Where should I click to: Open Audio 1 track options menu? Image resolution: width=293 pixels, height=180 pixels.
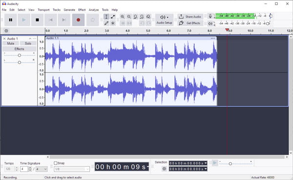[x=34, y=39]
